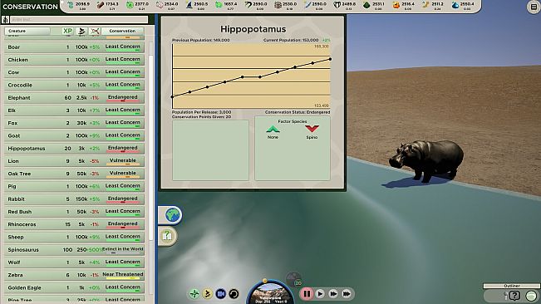
Task: Click the fire resource icon
Action: [396, 5]
